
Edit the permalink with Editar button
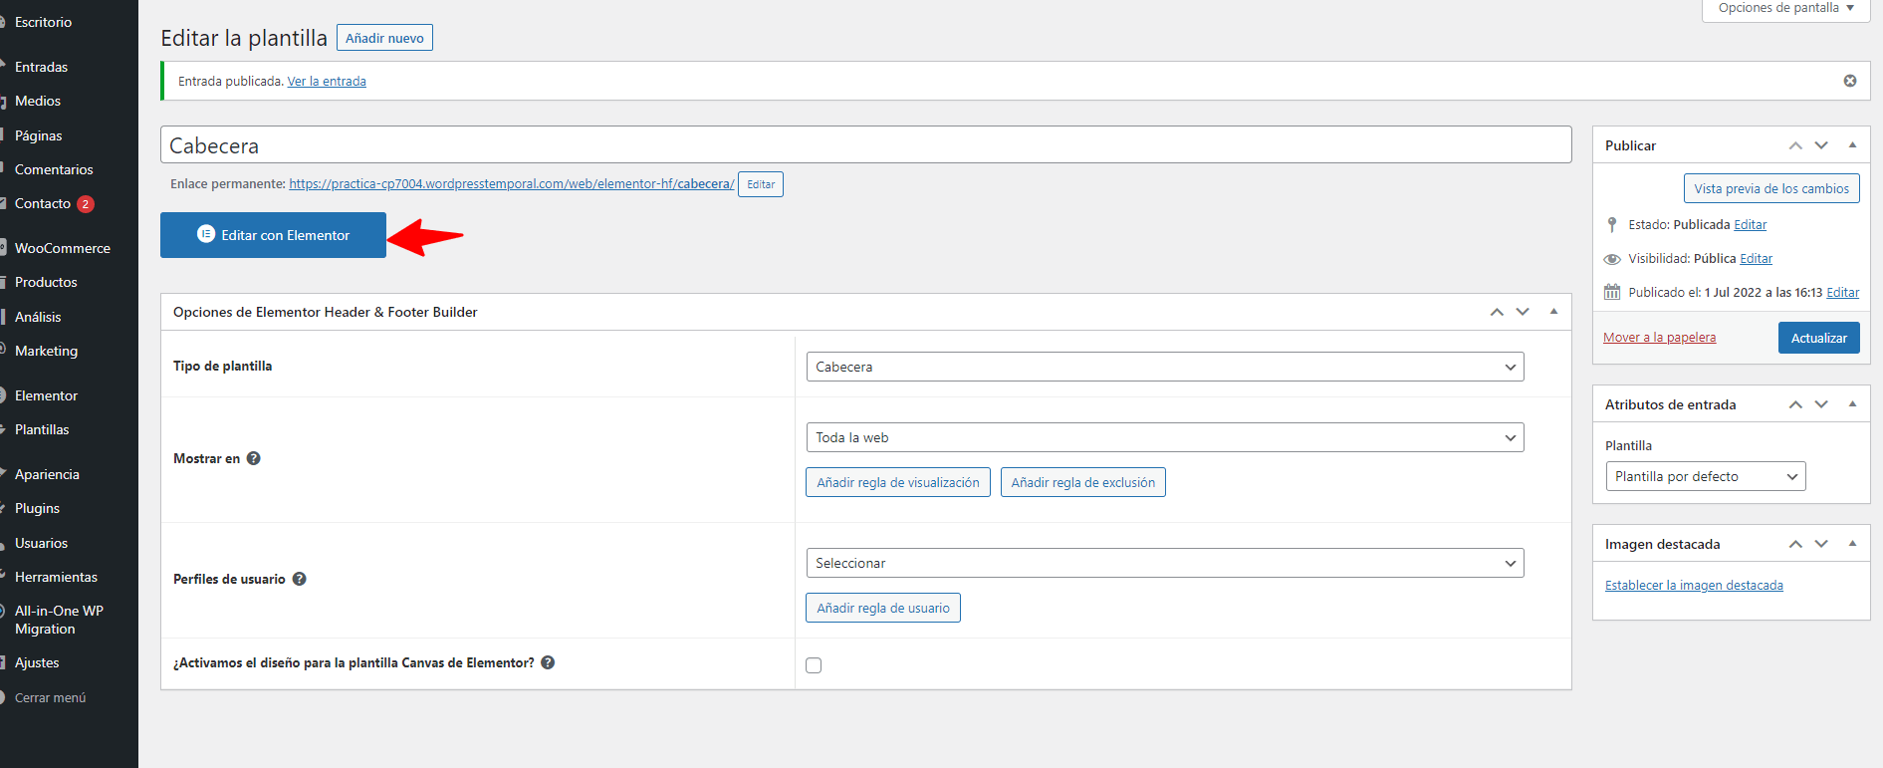tap(761, 184)
